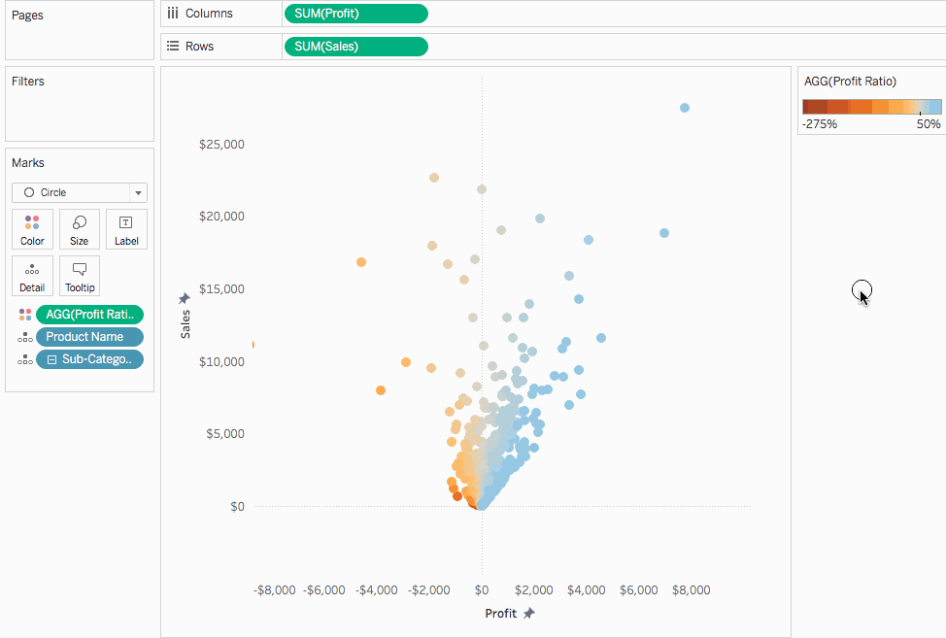Viewport: 946px width, 638px height.
Task: Select the Product Name pill
Action: 90,337
